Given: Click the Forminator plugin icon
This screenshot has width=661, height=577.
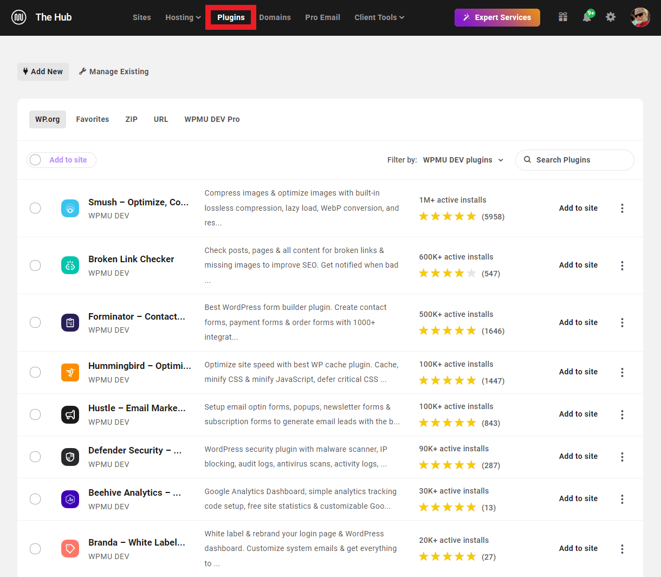Looking at the screenshot, I should [x=70, y=322].
